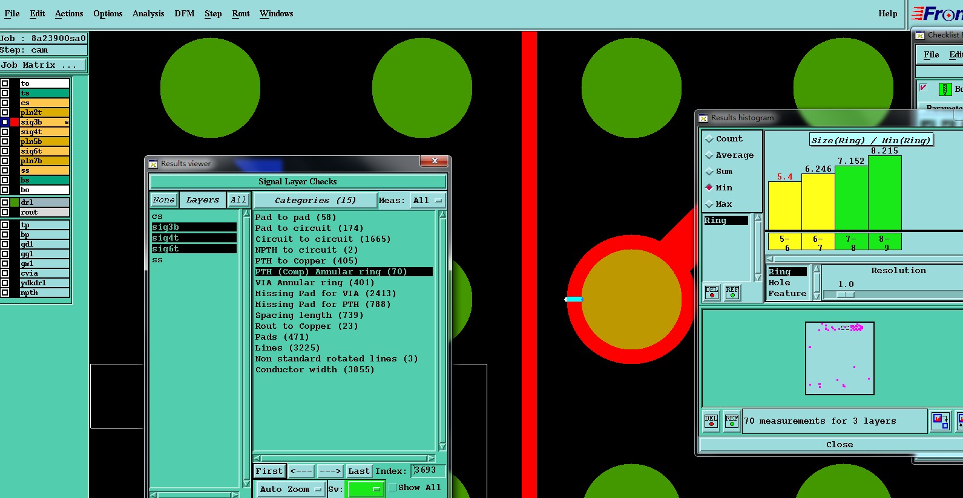963x498 pixels.
Task: Open the Actions menu
Action: pos(69,13)
